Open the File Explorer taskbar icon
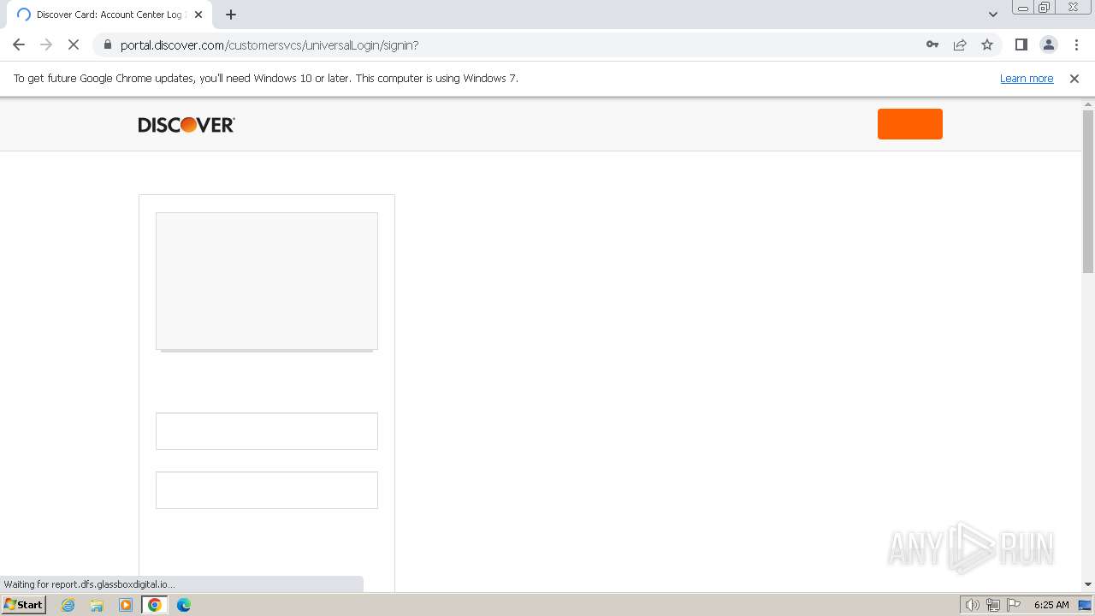Viewport: 1095px width, 616px height. (x=97, y=605)
